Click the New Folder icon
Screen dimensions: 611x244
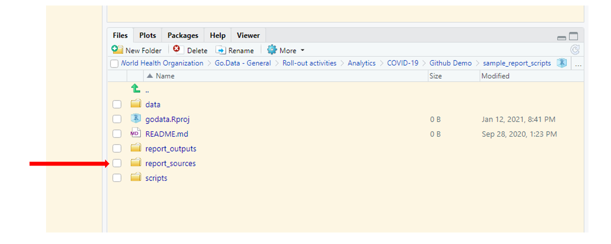coord(117,49)
